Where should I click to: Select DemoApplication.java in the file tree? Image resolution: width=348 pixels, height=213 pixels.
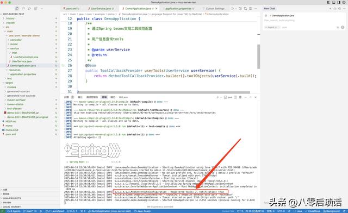[x=23, y=66]
